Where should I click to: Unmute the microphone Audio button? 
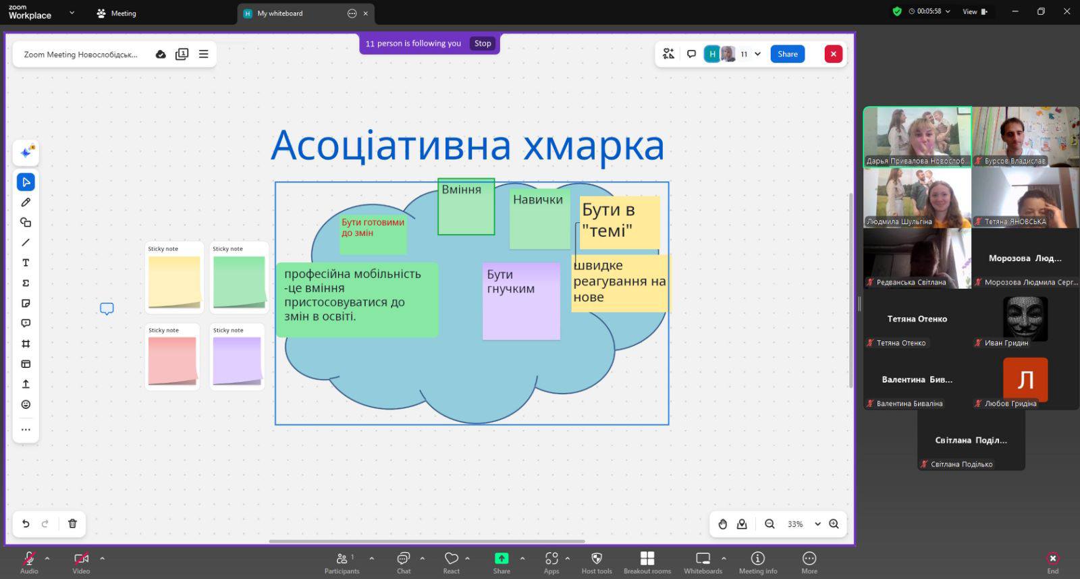coord(29,561)
